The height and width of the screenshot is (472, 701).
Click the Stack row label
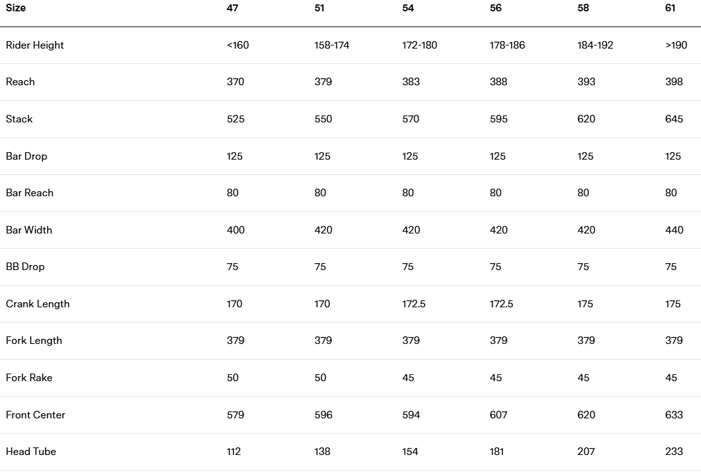pos(19,119)
